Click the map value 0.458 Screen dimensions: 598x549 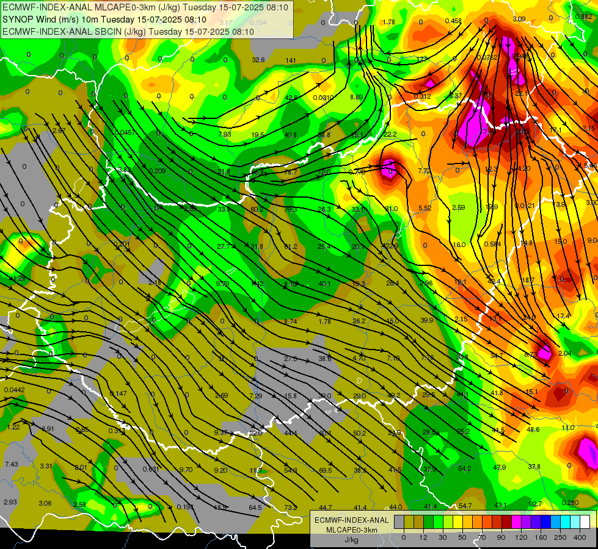(453, 21)
